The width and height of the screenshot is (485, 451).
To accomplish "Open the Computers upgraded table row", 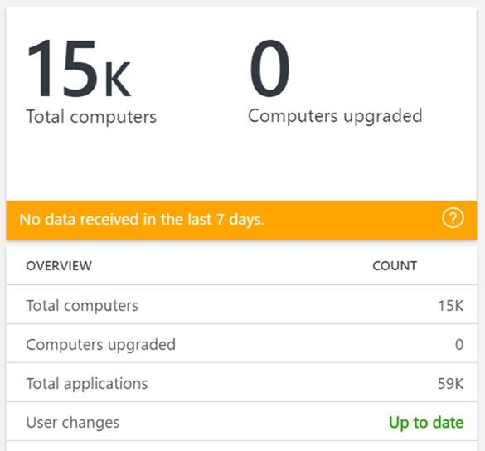I will pyautogui.click(x=241, y=344).
